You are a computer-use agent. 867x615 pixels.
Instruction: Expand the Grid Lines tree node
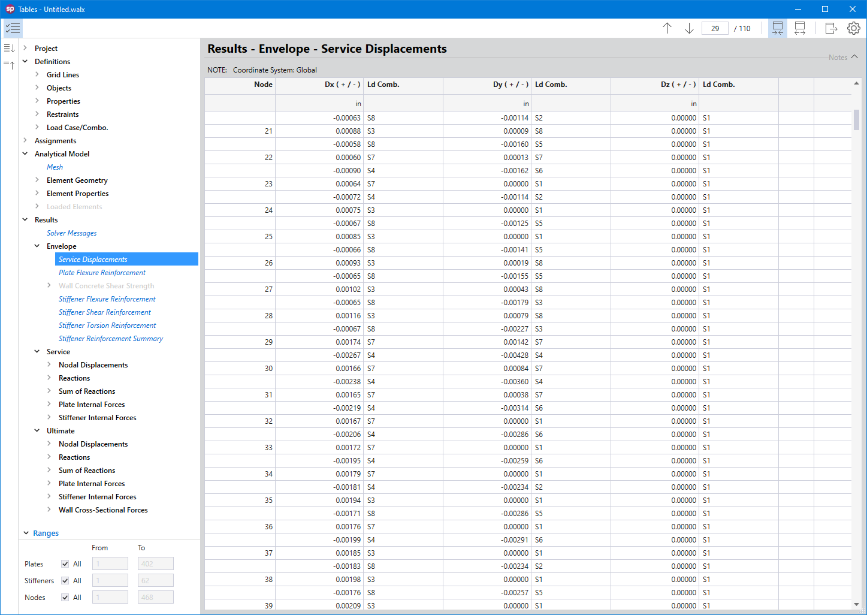37,75
